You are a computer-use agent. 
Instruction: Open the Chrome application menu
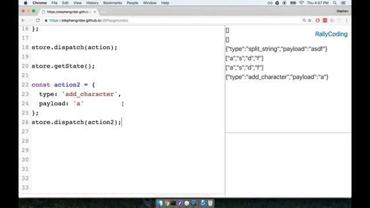coord(39,3)
